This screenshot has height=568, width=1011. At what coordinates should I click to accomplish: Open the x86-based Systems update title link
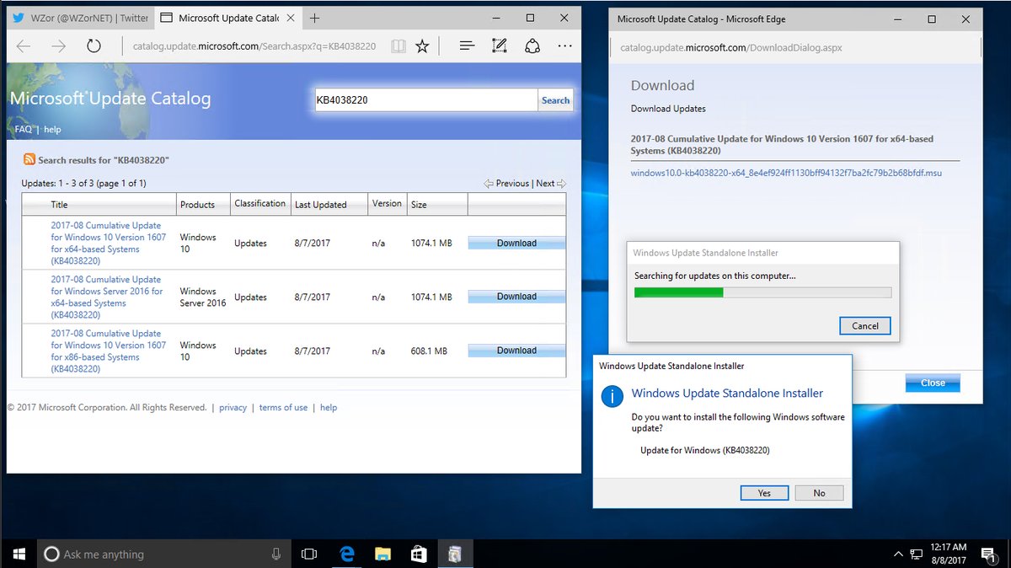tap(109, 351)
